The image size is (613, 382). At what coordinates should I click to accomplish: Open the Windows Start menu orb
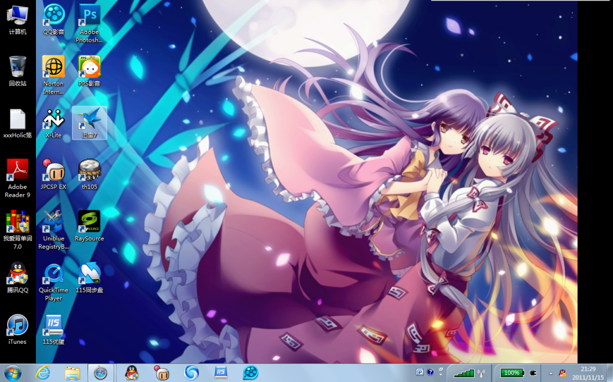coord(13,373)
